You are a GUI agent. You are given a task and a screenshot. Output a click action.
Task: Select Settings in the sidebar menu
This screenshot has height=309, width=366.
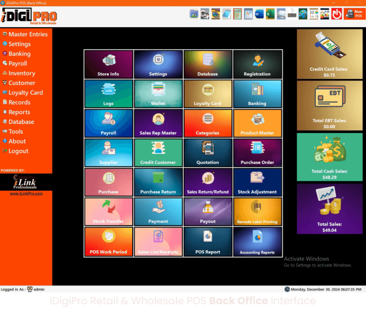click(17, 44)
